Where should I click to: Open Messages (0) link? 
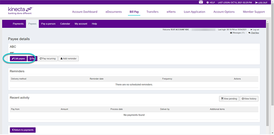(237, 33)
